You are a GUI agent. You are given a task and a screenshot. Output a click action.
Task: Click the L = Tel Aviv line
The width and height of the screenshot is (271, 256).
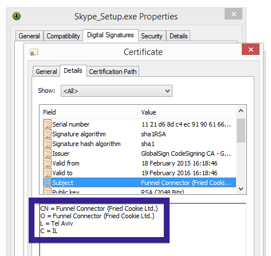57,223
